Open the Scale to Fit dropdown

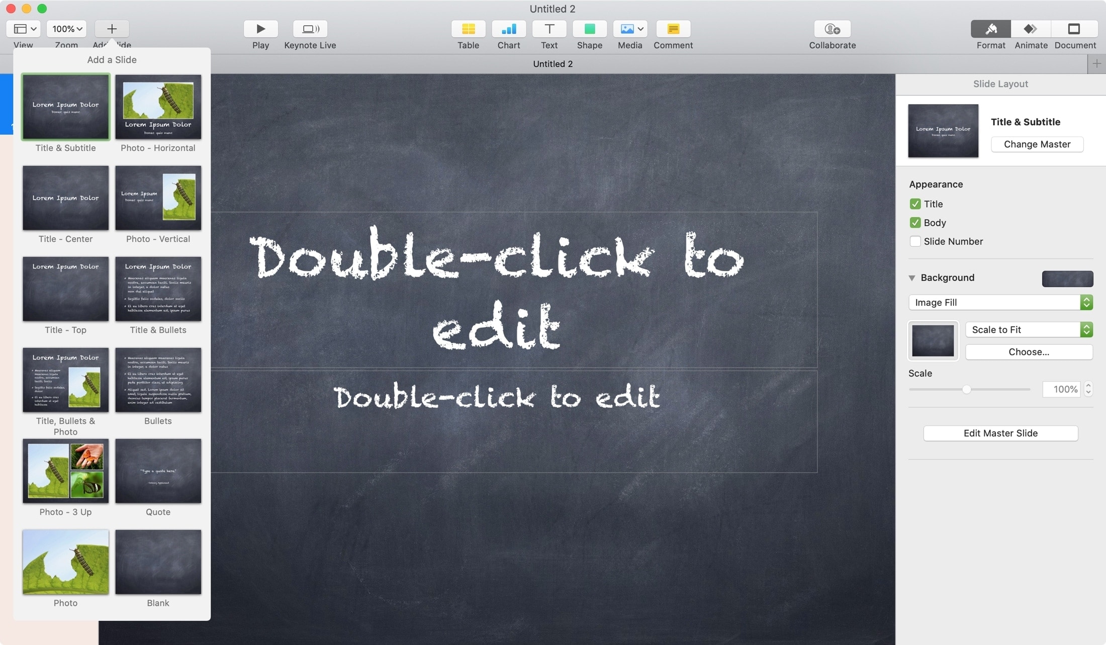tap(1029, 330)
